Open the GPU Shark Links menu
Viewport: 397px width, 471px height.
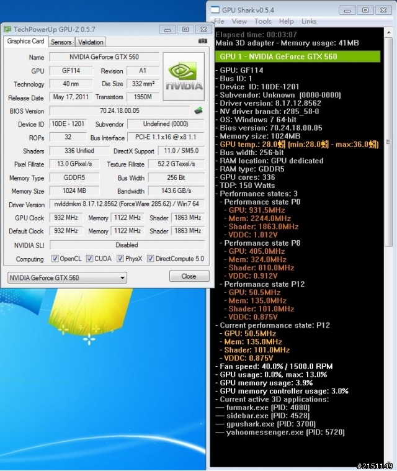(309, 21)
